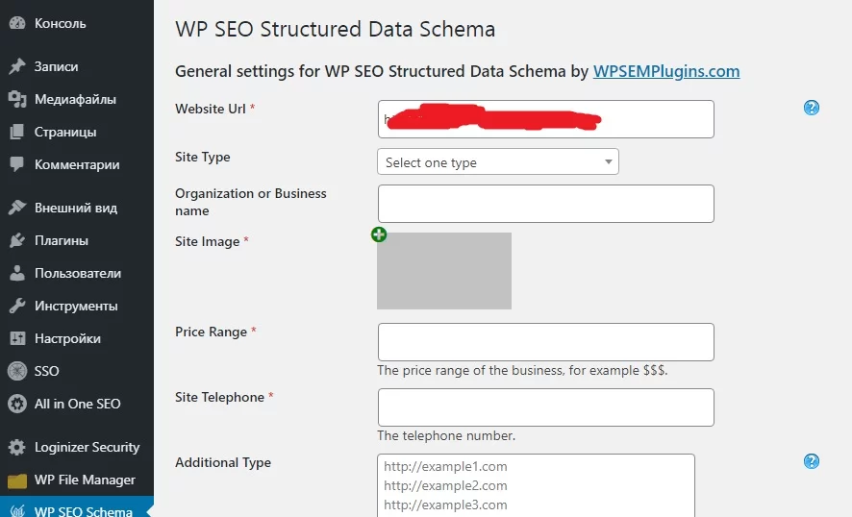Click the Плагины plug icon
The image size is (852, 517).
tap(17, 240)
